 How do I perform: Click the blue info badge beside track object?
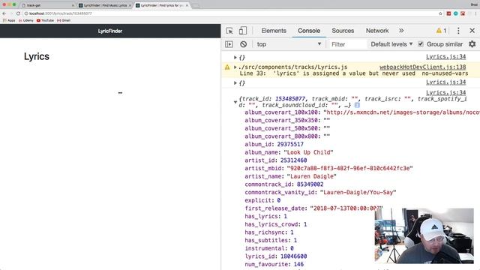tap(357, 105)
